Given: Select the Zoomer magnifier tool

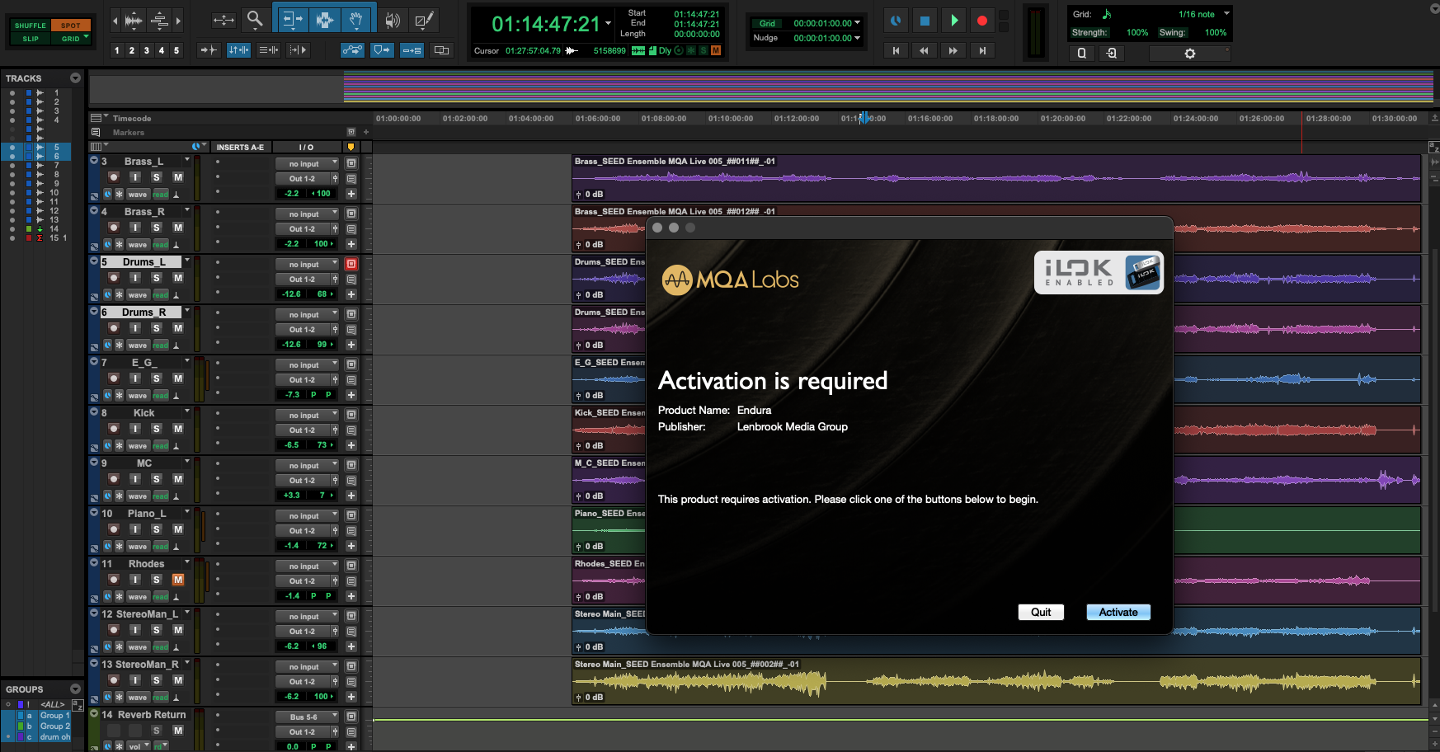Looking at the screenshot, I should pos(255,19).
